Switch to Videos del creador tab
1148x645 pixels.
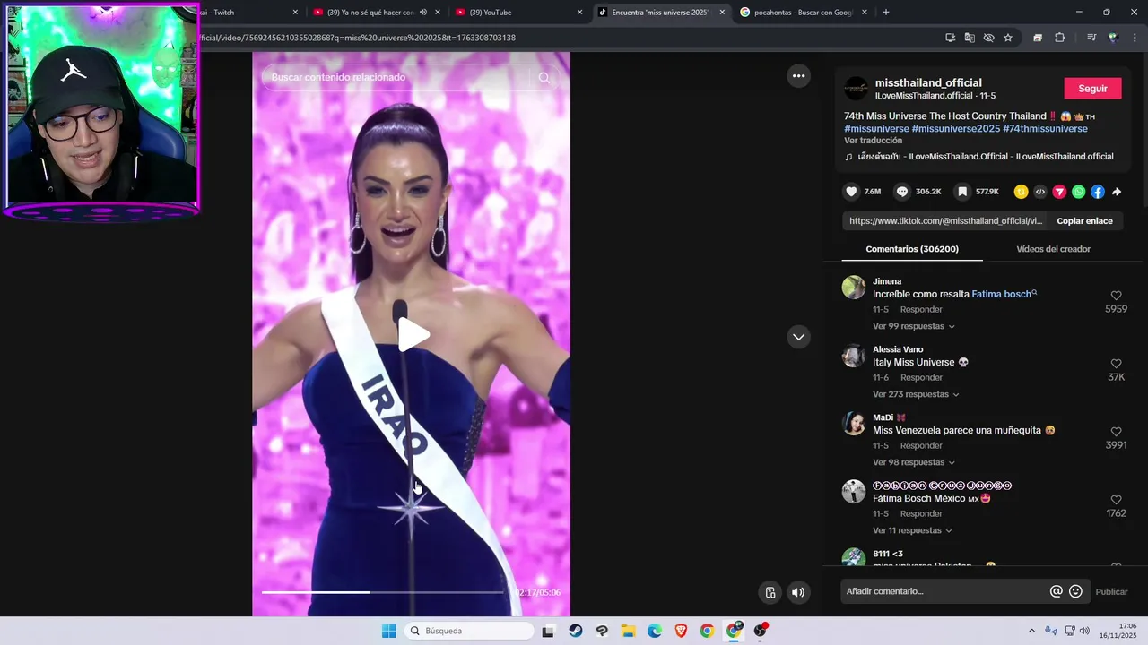(1053, 249)
